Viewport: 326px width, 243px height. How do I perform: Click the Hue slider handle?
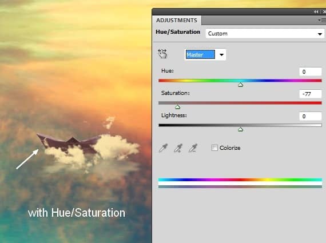point(241,85)
